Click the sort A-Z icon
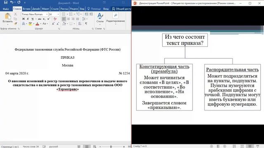This screenshot has height=148, width=264. [80, 24]
